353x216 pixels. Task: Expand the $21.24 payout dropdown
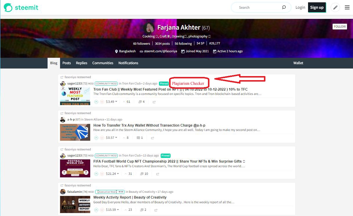[x=113, y=174]
